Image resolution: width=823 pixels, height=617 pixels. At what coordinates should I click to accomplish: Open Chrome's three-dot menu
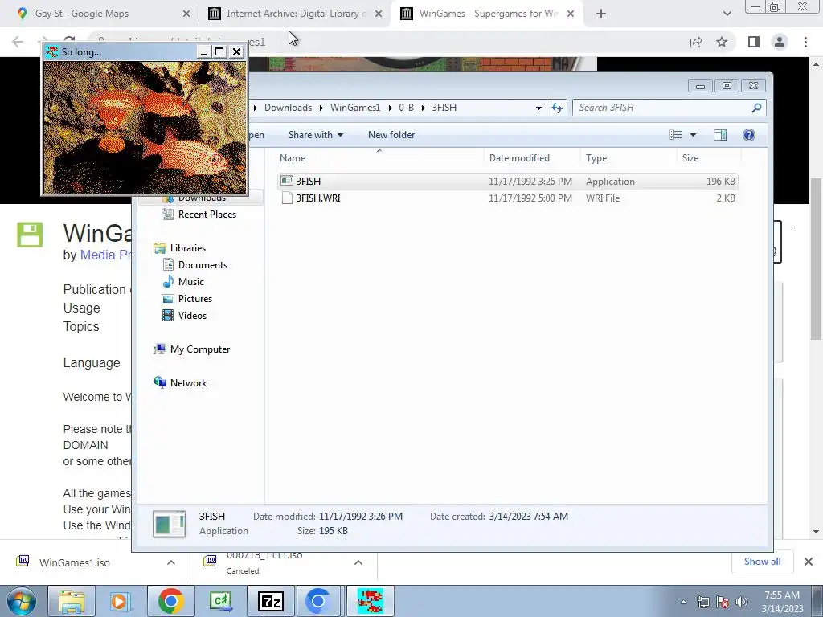click(805, 42)
